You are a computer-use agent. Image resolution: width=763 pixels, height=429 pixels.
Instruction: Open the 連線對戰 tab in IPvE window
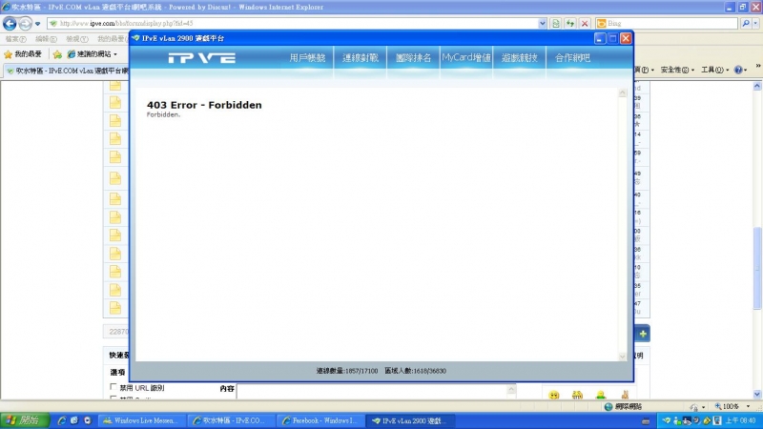click(x=361, y=58)
